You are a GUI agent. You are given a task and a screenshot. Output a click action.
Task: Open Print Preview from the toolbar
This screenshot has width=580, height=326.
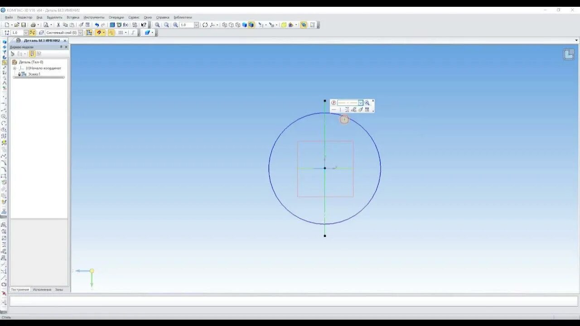click(x=46, y=25)
